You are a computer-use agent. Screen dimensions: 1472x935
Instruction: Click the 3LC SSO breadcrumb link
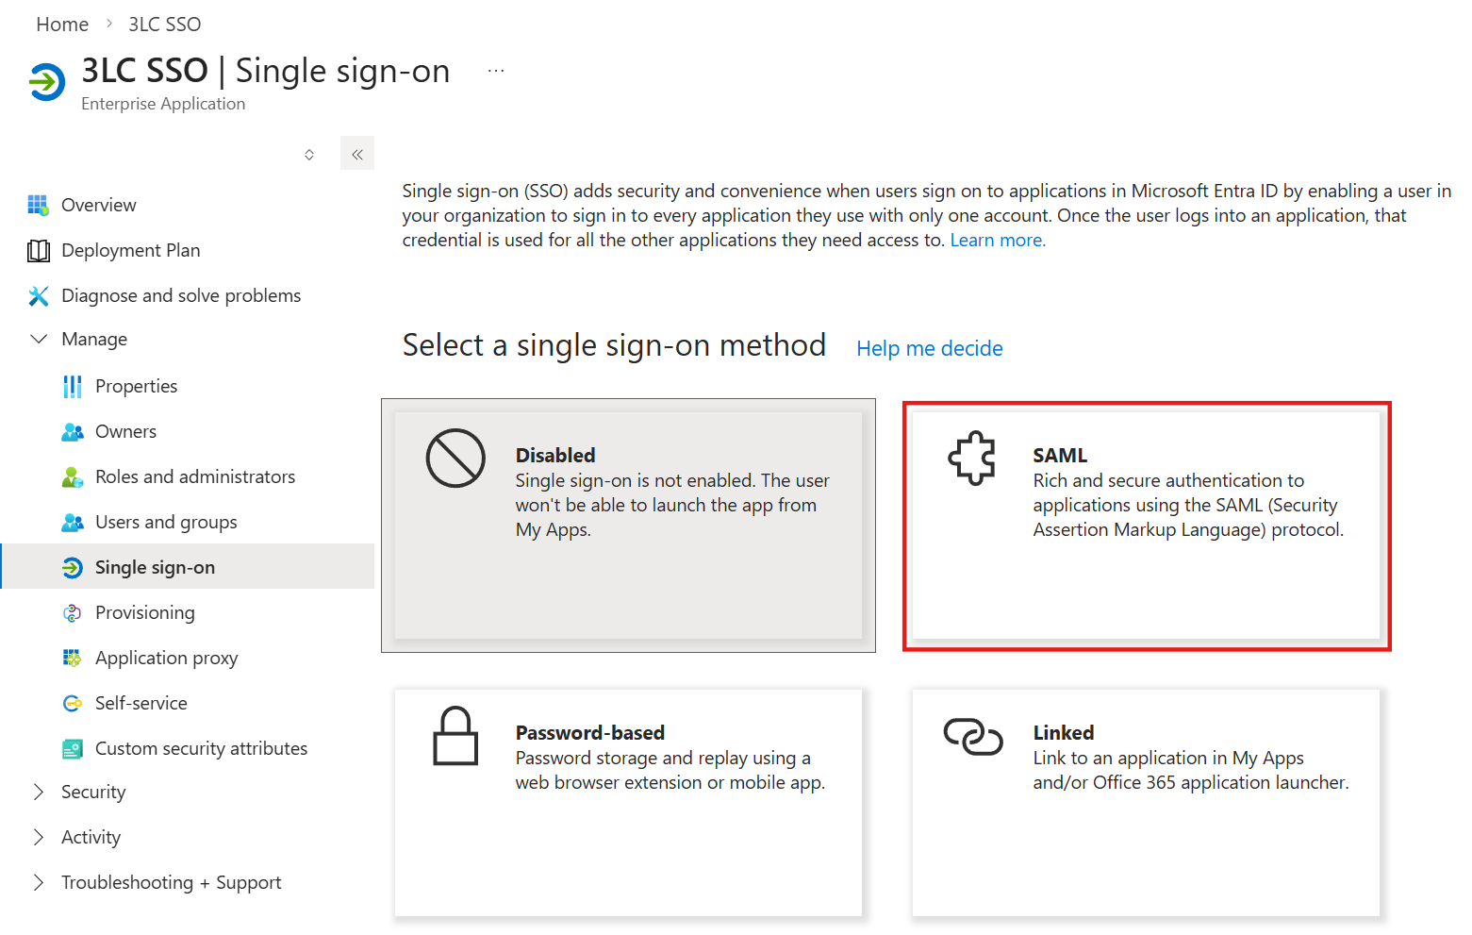pyautogui.click(x=165, y=25)
